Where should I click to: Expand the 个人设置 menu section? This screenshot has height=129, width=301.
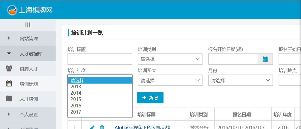pyautogui.click(x=28, y=114)
